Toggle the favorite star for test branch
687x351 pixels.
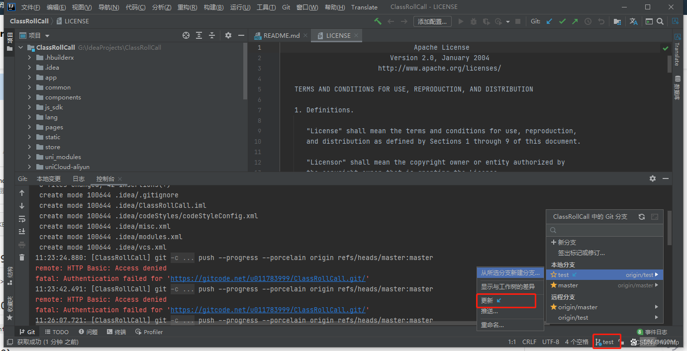(x=554, y=275)
